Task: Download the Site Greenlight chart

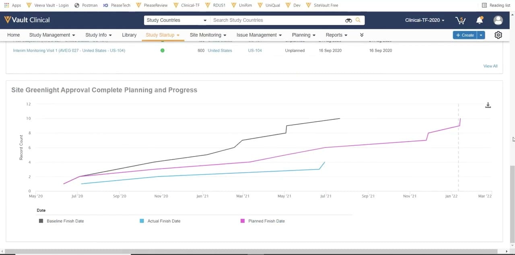Action: 488,105
